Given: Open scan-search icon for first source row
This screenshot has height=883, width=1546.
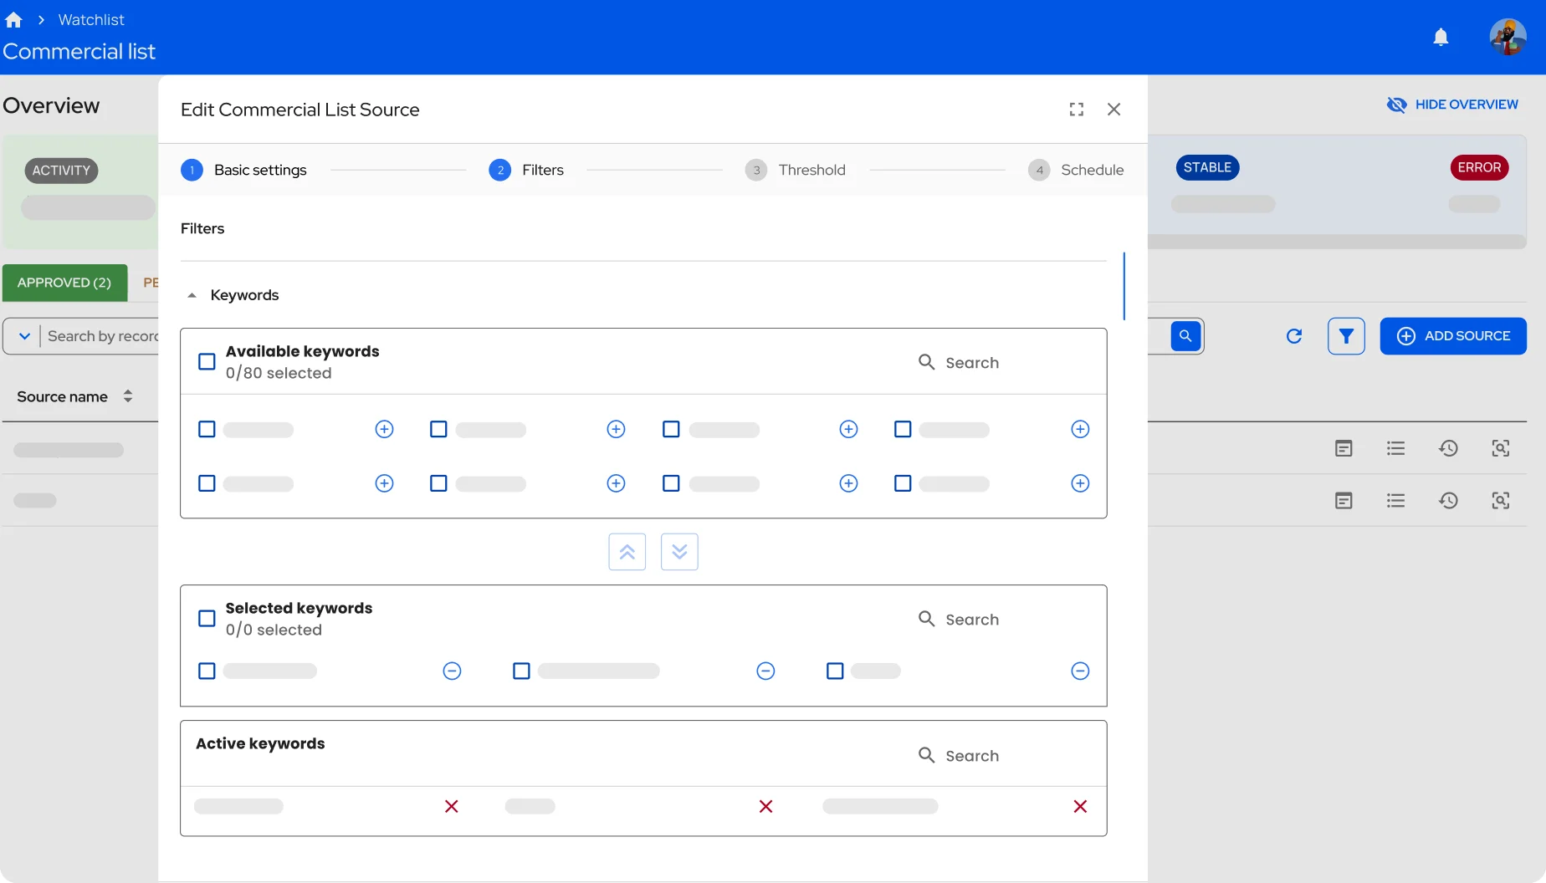Looking at the screenshot, I should tap(1501, 448).
